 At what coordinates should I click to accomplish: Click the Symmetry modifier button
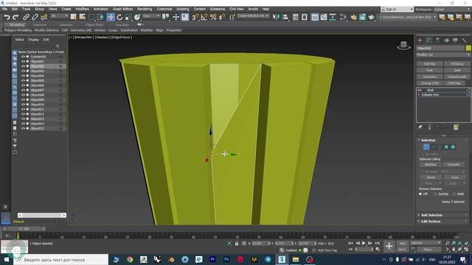429,77
